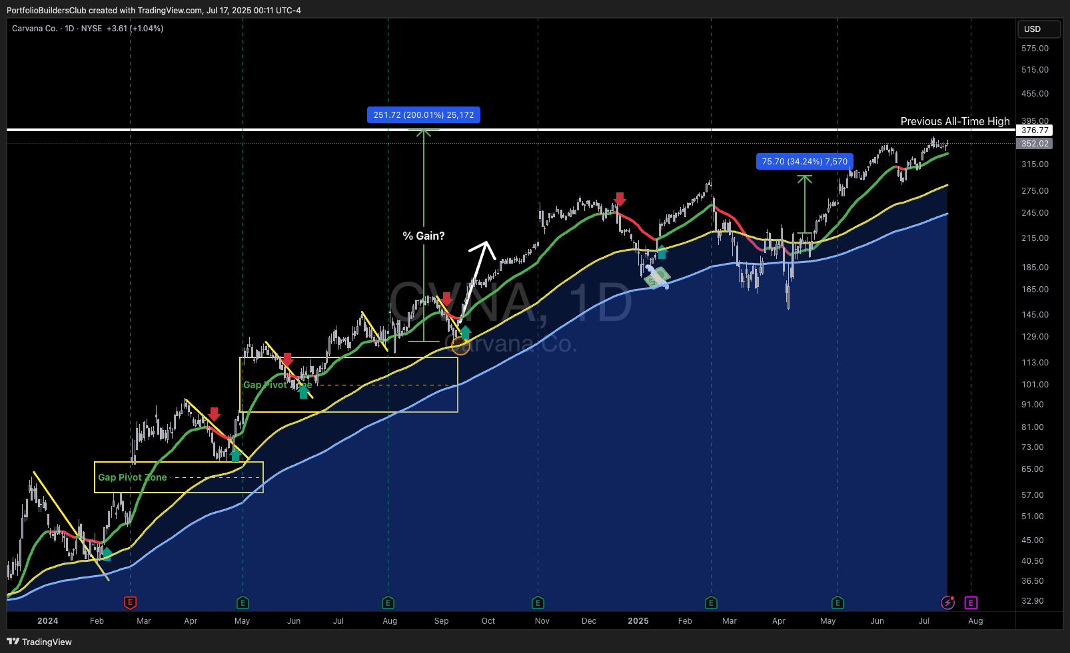Select the lower 'Gap Pivot Zone' text label
Image resolution: width=1070 pixels, height=653 pixels.
click(133, 477)
